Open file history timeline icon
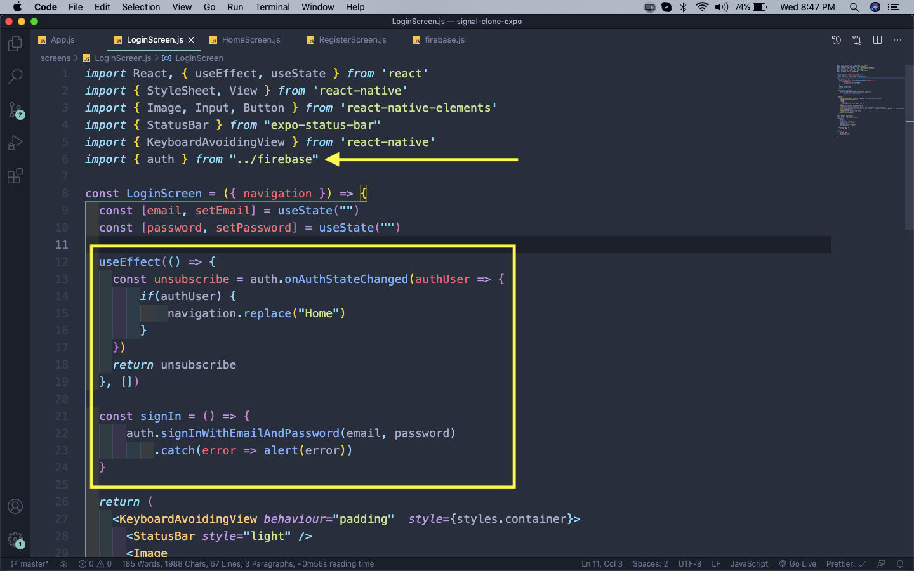 click(x=837, y=40)
